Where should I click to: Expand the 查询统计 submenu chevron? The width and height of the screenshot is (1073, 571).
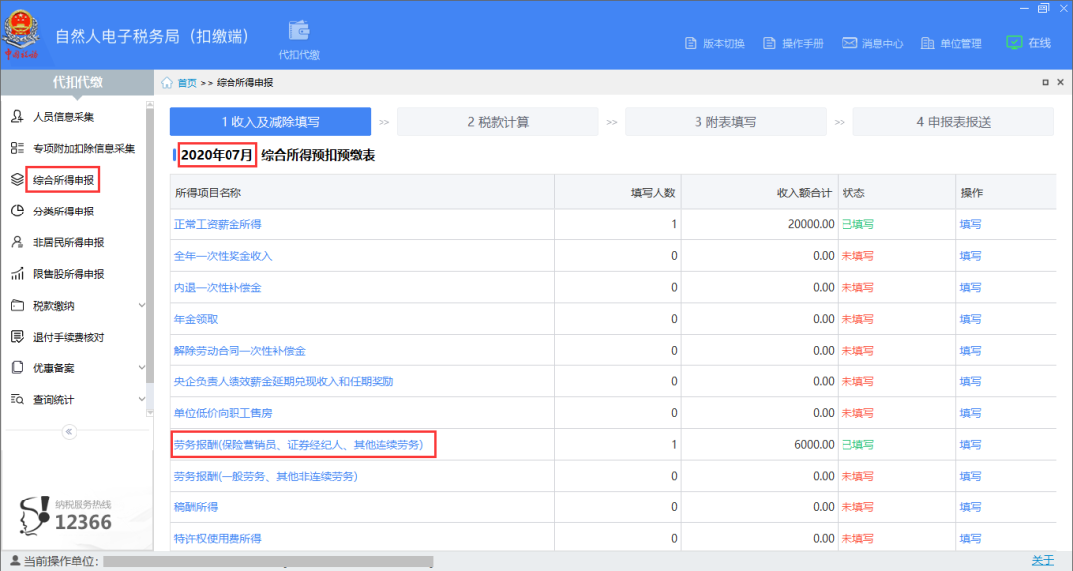pyautogui.click(x=142, y=399)
